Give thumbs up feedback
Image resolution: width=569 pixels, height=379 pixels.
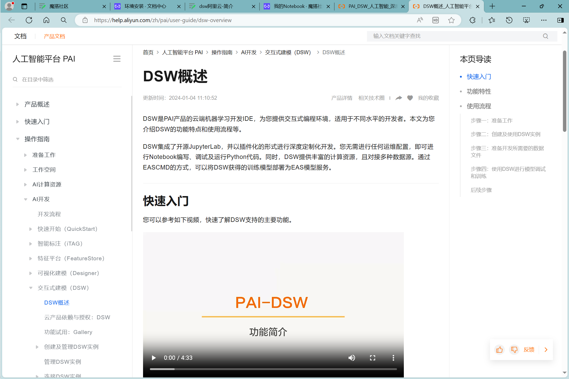(499, 350)
